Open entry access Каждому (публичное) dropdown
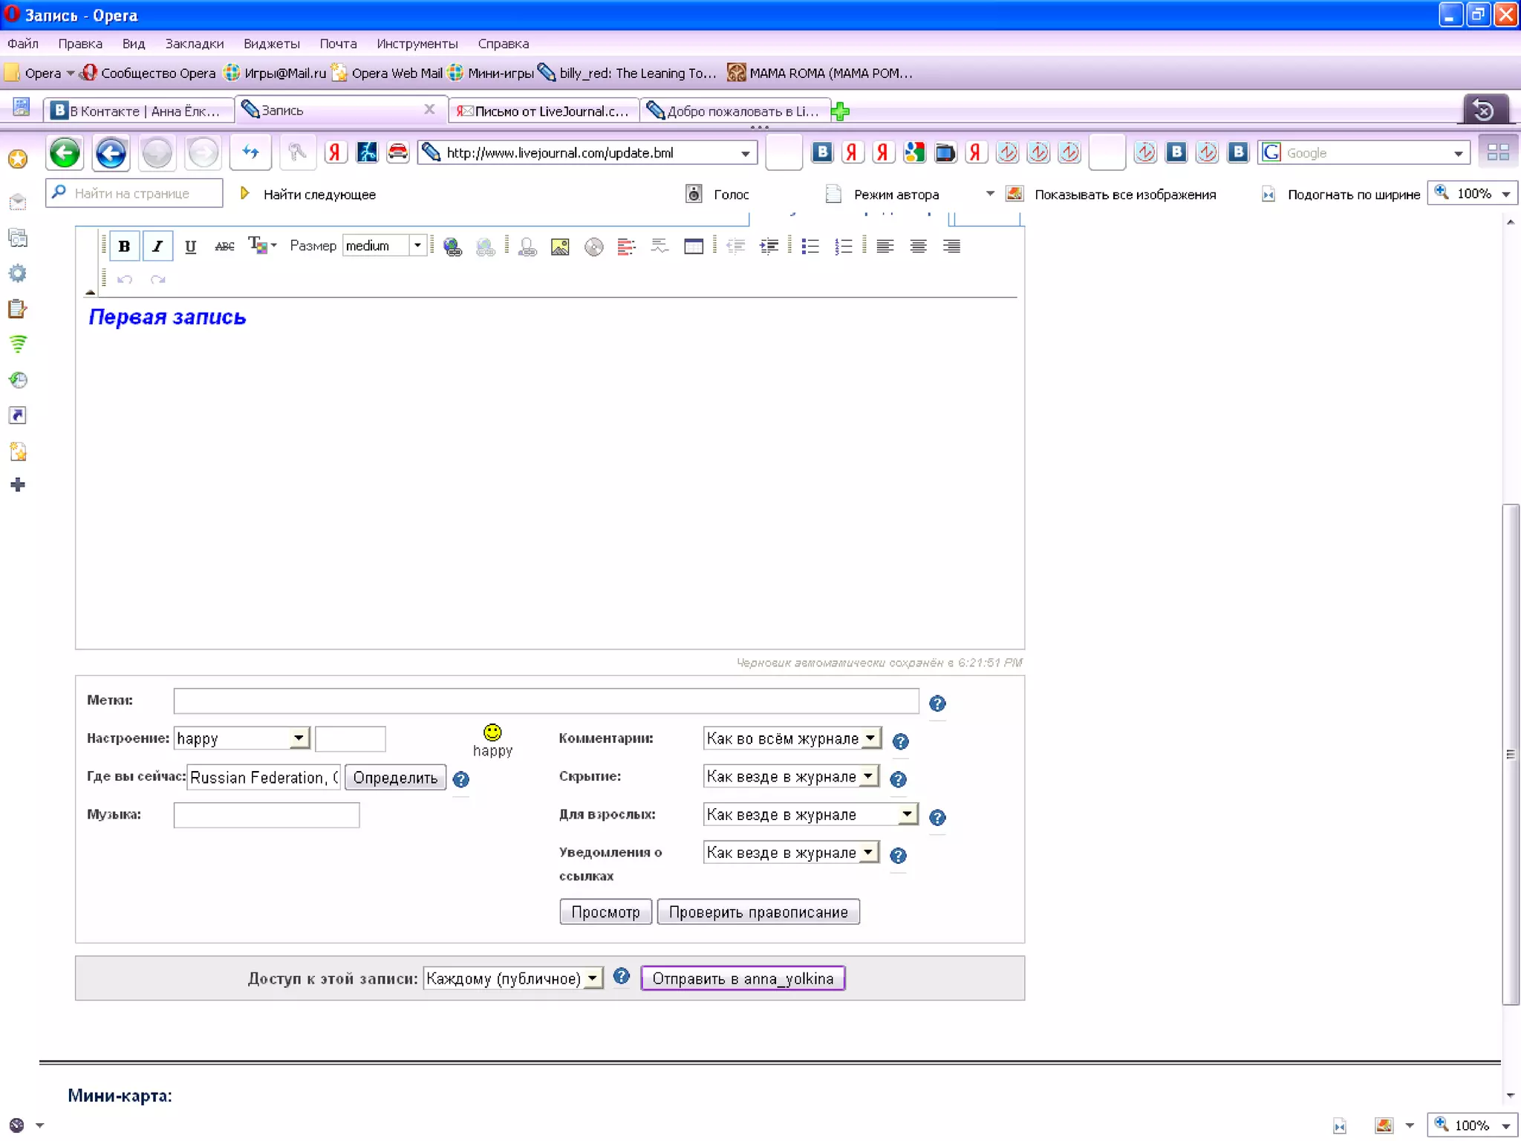Screen dimensions: 1521x1141 (593, 978)
